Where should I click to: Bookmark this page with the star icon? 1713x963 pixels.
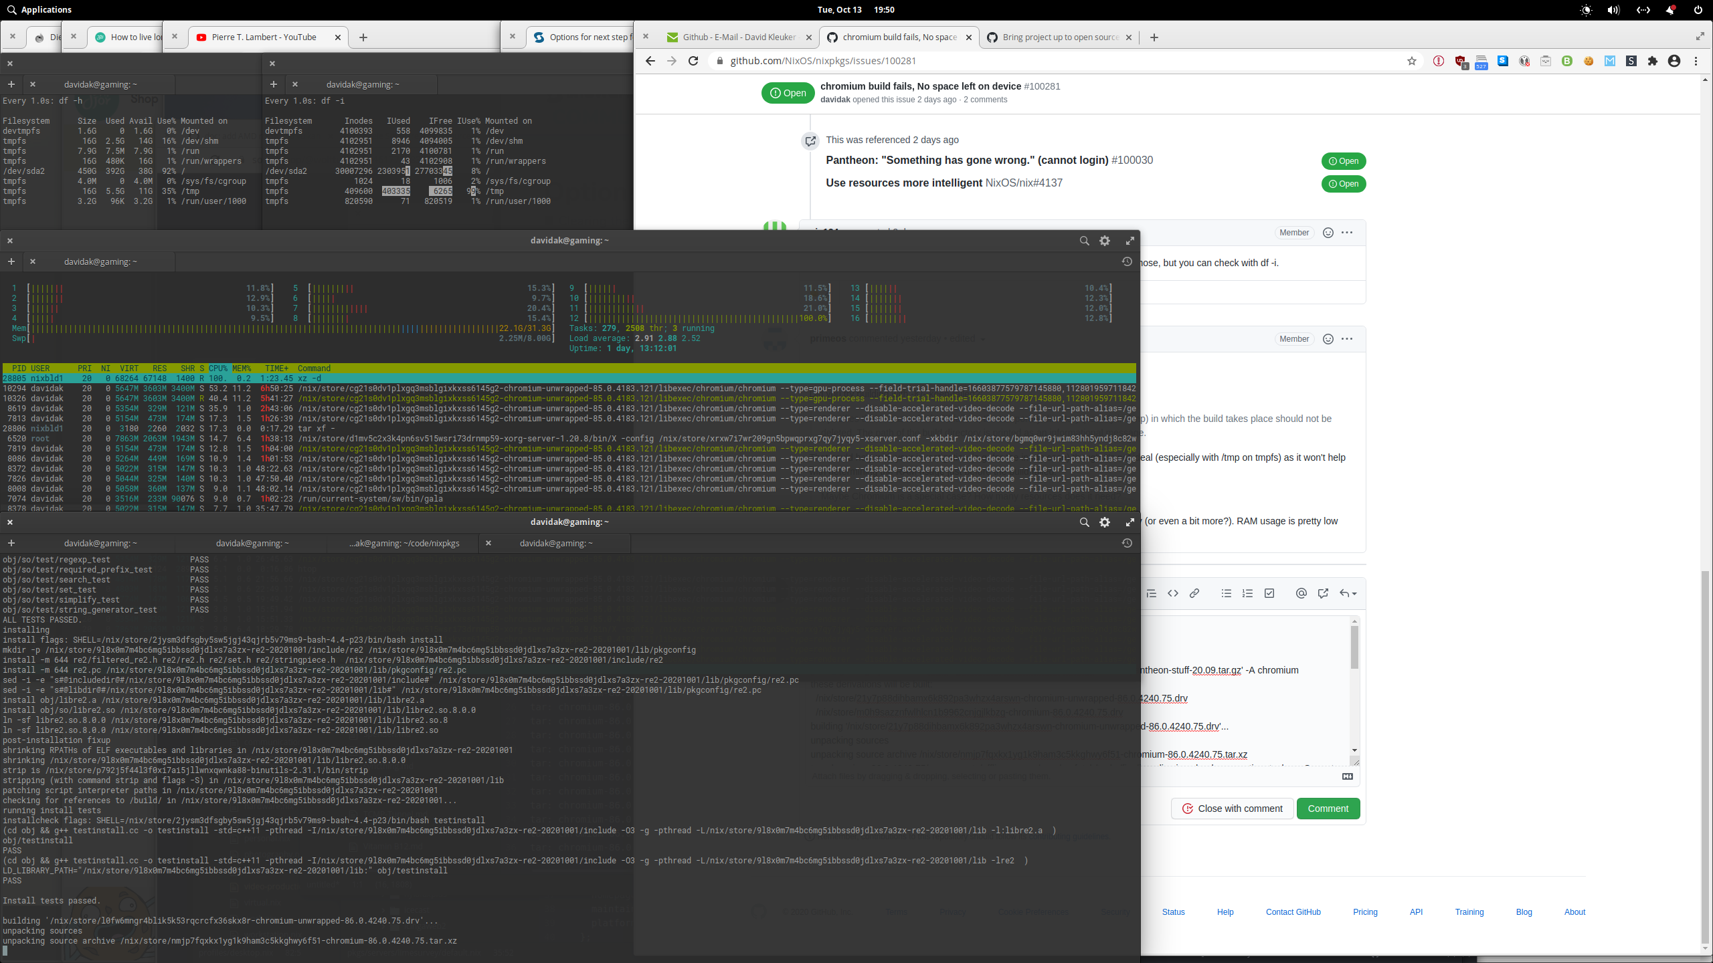(x=1412, y=61)
